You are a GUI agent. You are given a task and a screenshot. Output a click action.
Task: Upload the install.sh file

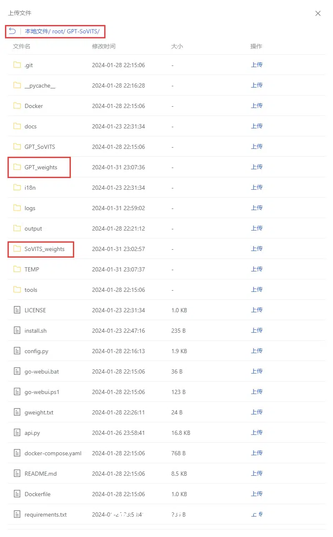click(x=257, y=330)
